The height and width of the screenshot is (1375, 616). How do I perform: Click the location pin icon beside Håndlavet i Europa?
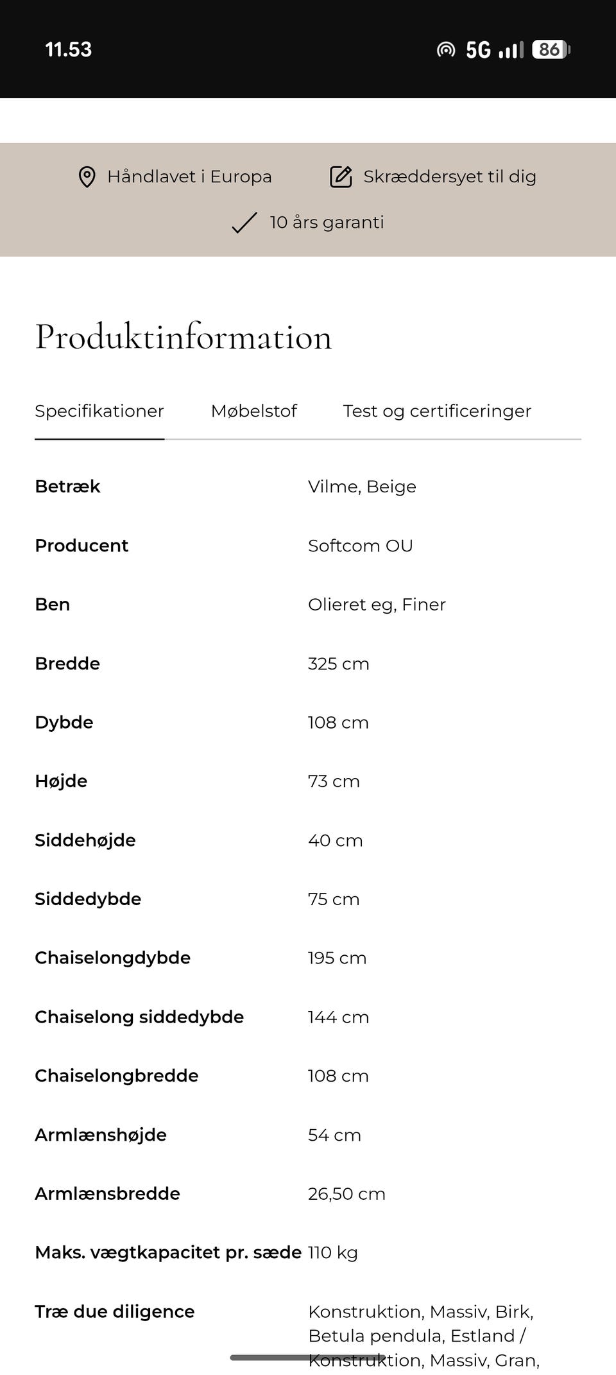click(x=86, y=177)
